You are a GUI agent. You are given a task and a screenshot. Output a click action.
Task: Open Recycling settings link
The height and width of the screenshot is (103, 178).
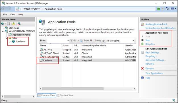[151, 56]
